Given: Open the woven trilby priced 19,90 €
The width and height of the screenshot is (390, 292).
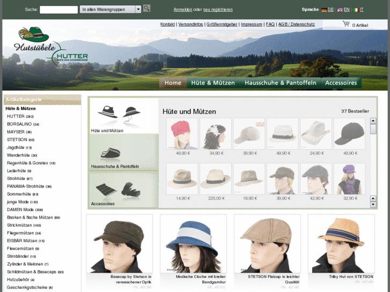Looking at the screenshot, I should [x=249, y=178].
